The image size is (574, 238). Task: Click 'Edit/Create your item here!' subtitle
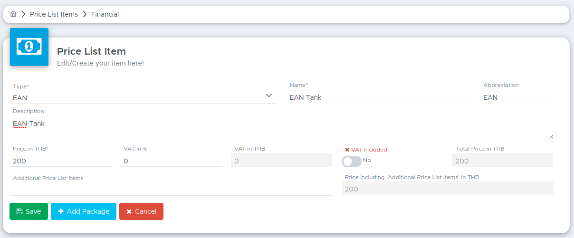tap(100, 63)
